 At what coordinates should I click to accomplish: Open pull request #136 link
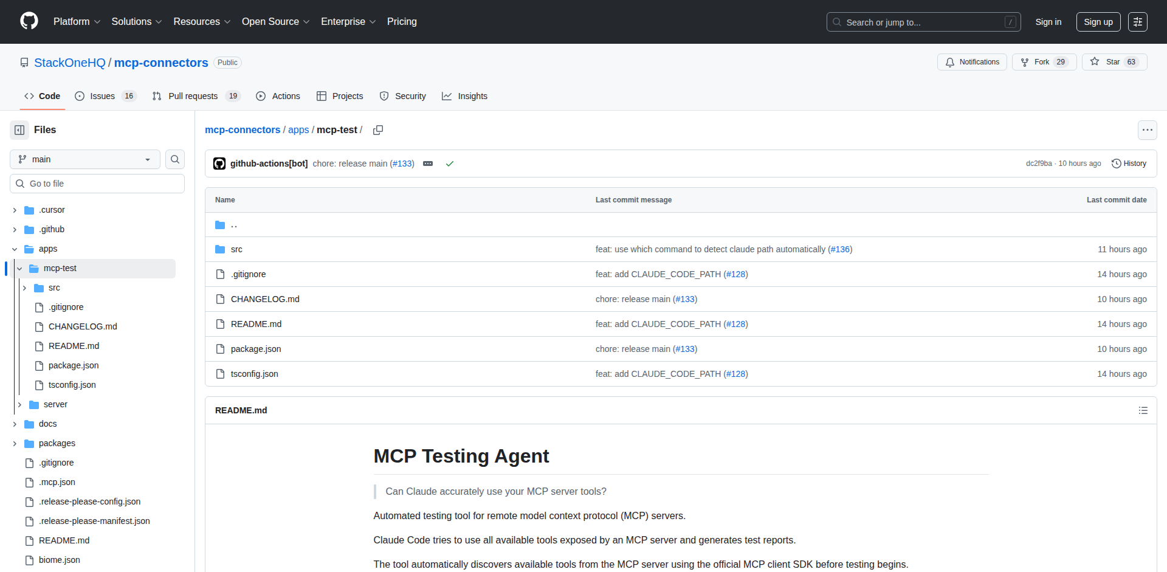[x=840, y=249]
